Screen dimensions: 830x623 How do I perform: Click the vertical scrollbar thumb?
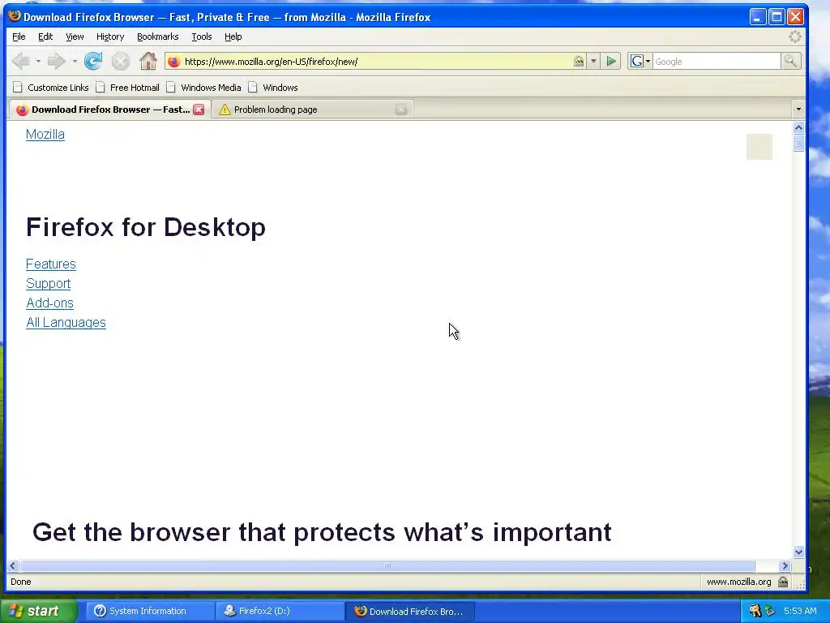tap(798, 143)
